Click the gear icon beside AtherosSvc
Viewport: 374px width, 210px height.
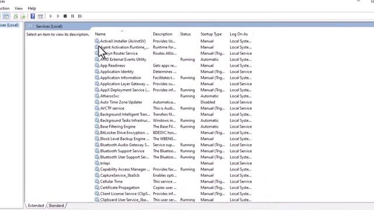pyautogui.click(x=97, y=96)
